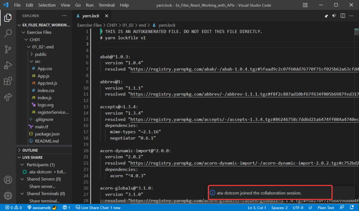
Task: Open the Search view in activity bar
Action: pos(8,34)
